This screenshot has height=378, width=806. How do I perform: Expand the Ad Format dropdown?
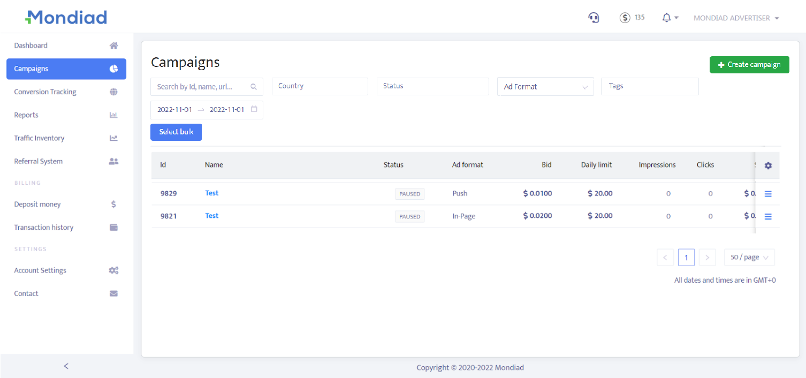(545, 87)
